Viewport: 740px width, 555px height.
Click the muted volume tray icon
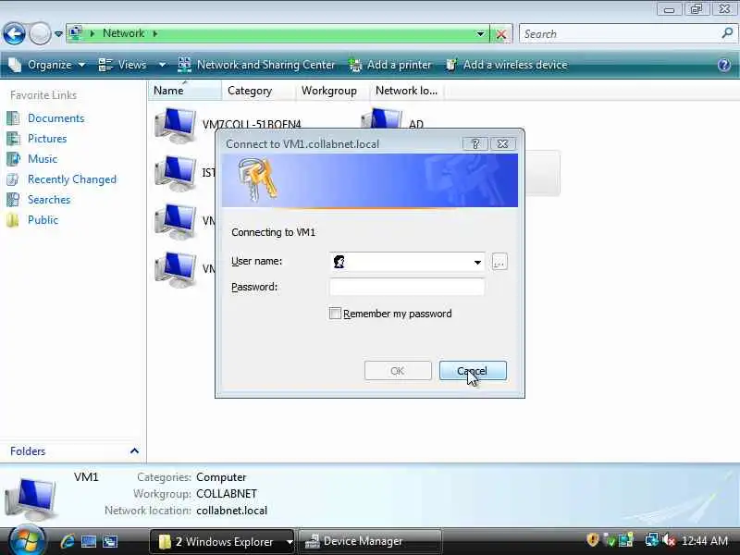point(668,540)
